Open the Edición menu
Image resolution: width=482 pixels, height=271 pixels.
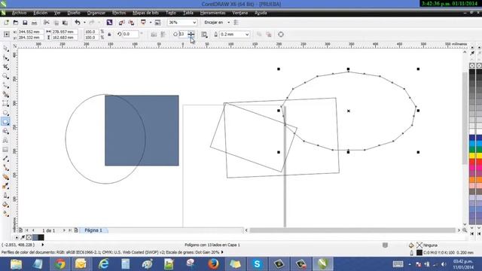(40, 13)
